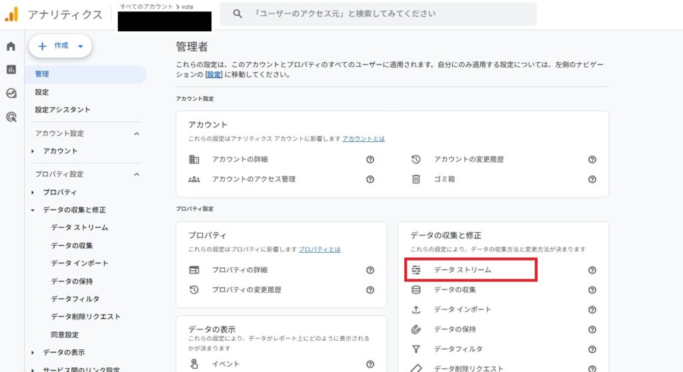Open the 作成 dropdown arrow

[x=81, y=46]
